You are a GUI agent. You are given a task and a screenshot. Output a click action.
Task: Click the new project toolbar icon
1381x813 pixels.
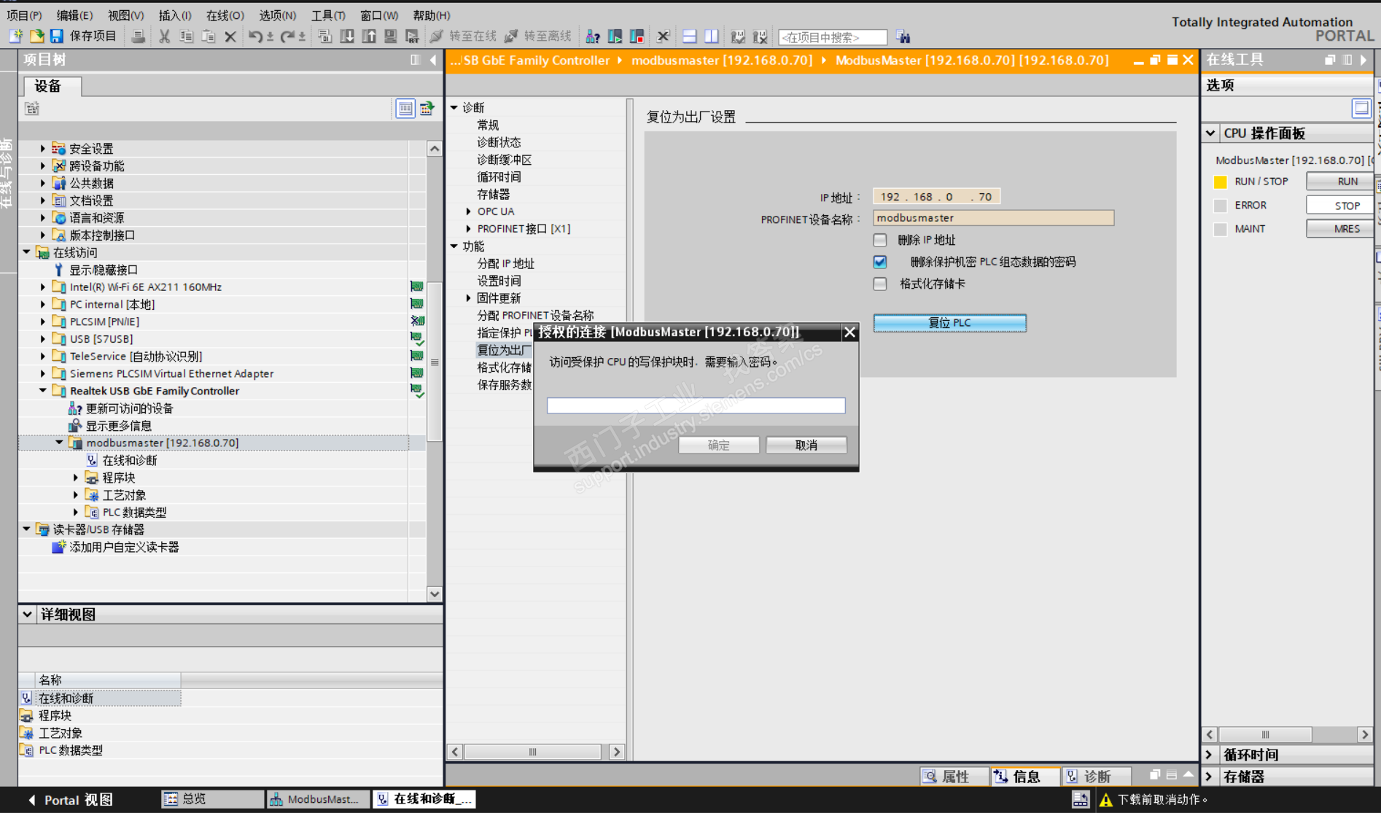point(16,36)
